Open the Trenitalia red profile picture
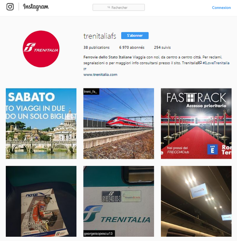237x241 pixels. tap(41, 49)
